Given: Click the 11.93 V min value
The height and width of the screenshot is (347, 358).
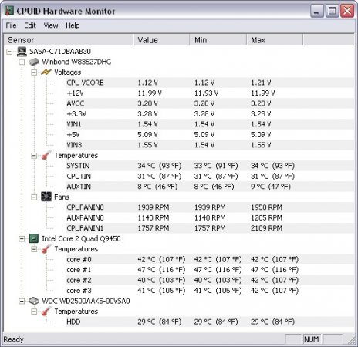Looking at the screenshot, I should (206, 93).
